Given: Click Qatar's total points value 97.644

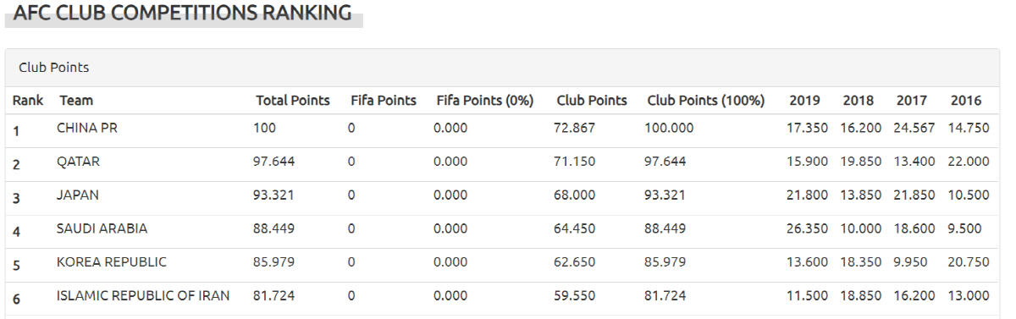Looking at the screenshot, I should (x=274, y=161).
